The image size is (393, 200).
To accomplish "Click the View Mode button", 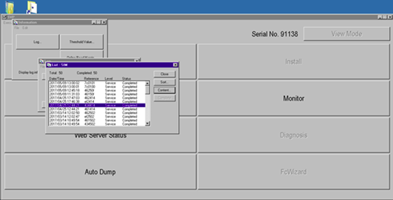I will (340, 34).
